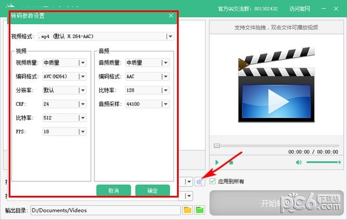Expand the resolution dropdown set to 默认

[x=64, y=90]
